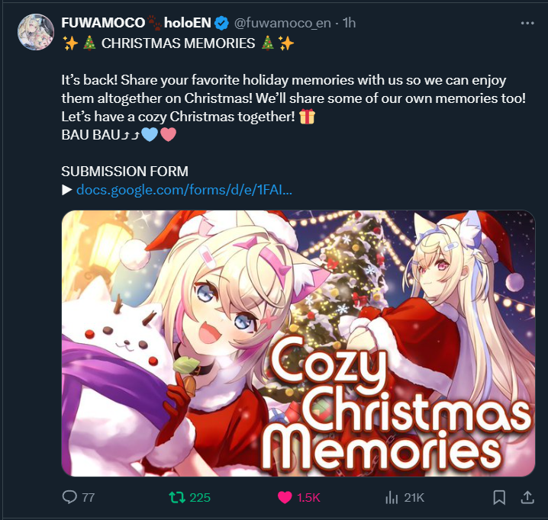This screenshot has width=548, height=520.
Task: Open the three-dot more options menu
Action: [x=527, y=23]
